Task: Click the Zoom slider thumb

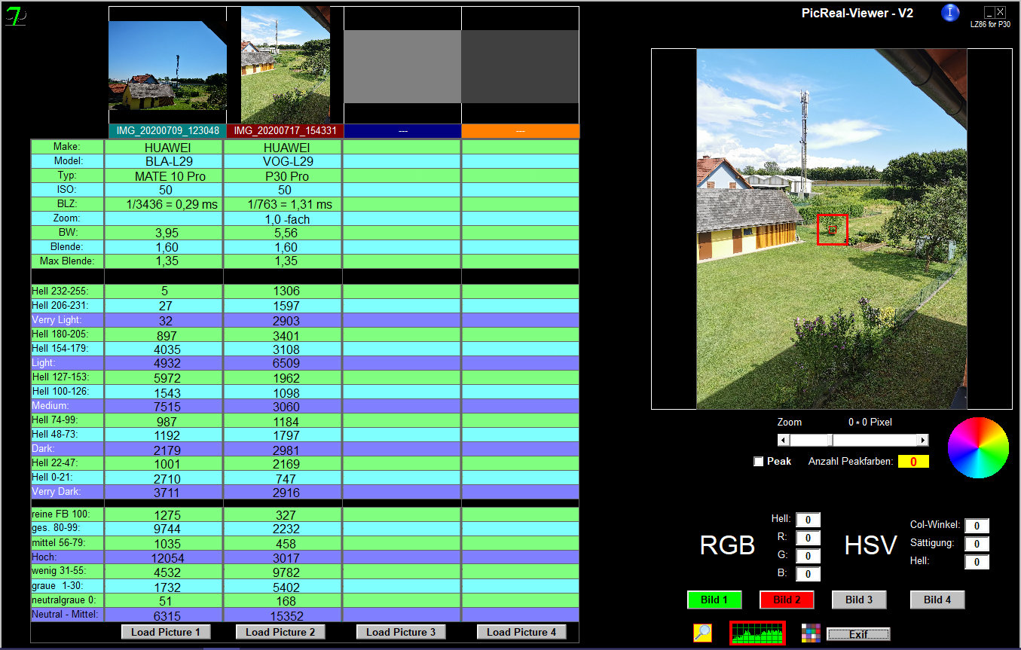Action: pos(830,440)
